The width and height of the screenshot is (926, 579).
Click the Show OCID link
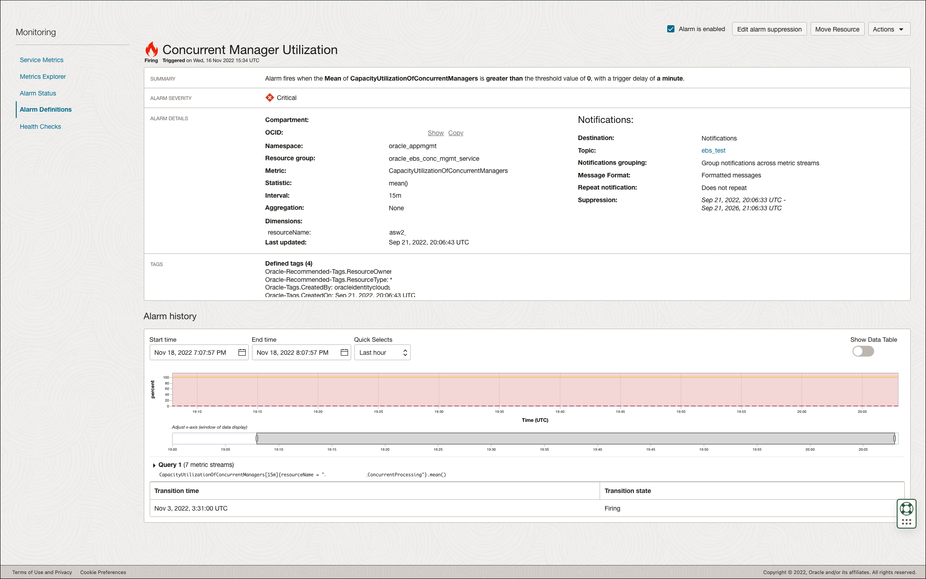[435, 132]
